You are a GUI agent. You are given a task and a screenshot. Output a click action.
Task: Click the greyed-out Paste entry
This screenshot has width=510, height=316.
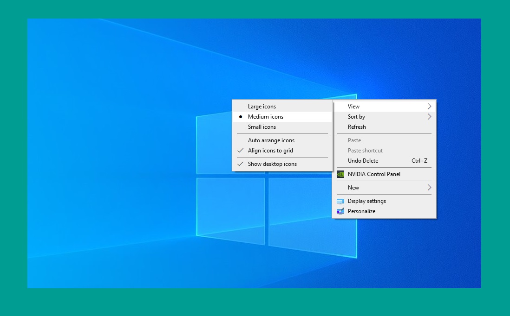pyautogui.click(x=384, y=140)
